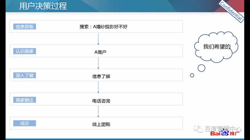Select the A商户 text

click(x=100, y=52)
